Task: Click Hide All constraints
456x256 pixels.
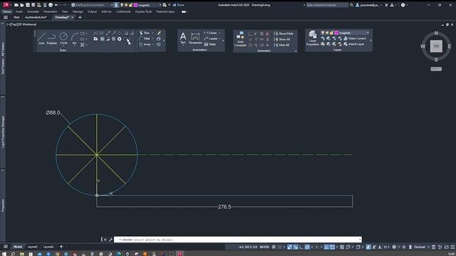Action: coord(281,45)
